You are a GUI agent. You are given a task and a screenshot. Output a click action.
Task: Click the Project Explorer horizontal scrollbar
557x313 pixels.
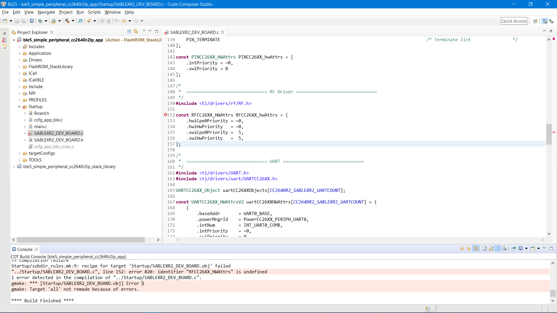[81, 240]
